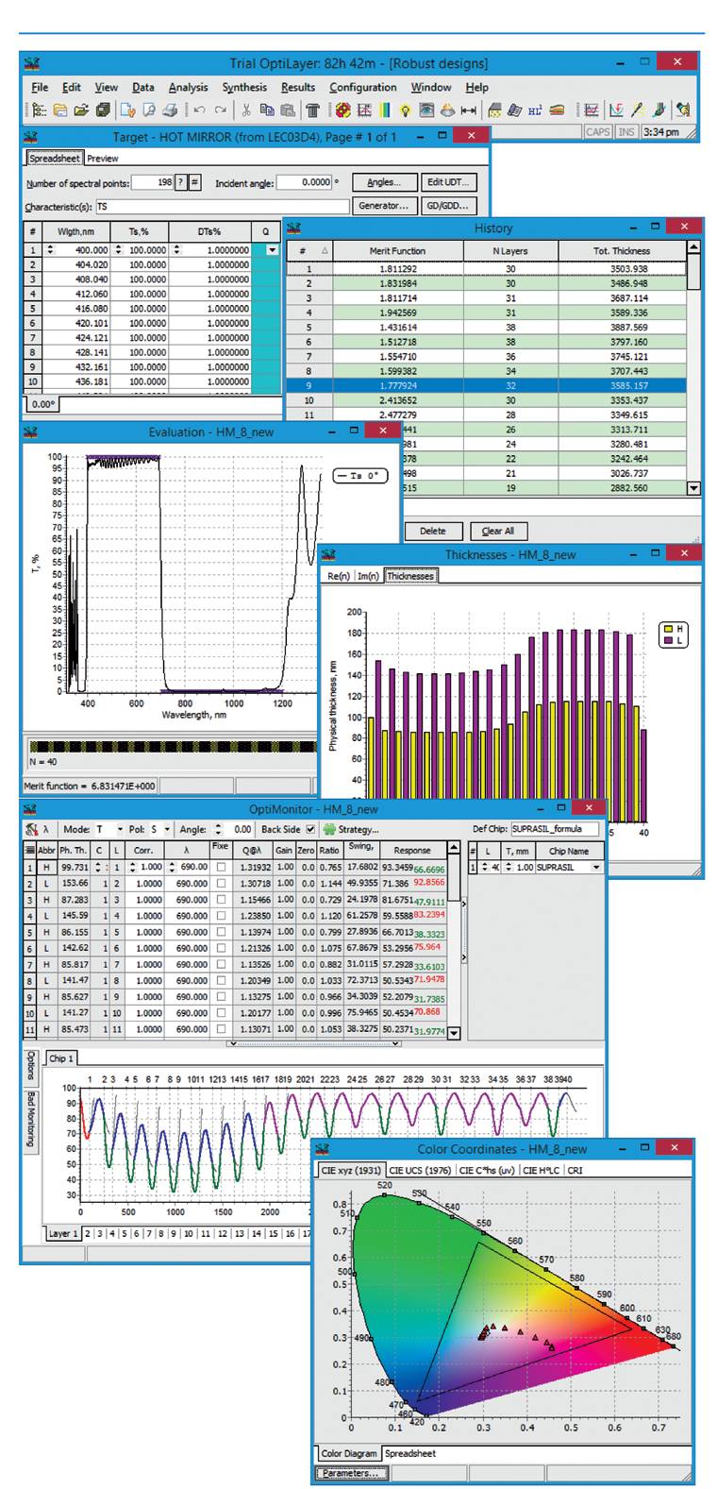Click the Print icon in main toolbar

(x=170, y=110)
